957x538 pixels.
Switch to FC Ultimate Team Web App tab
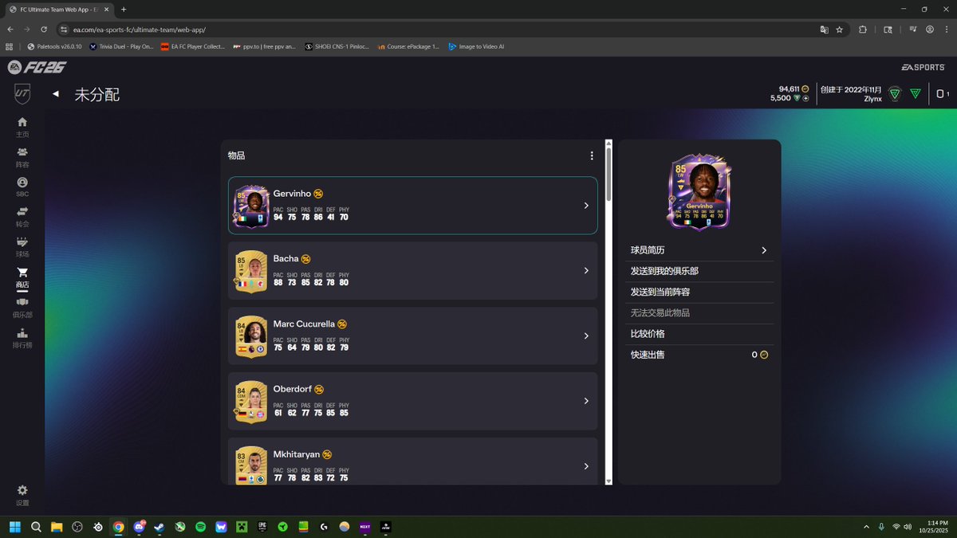tap(58, 9)
